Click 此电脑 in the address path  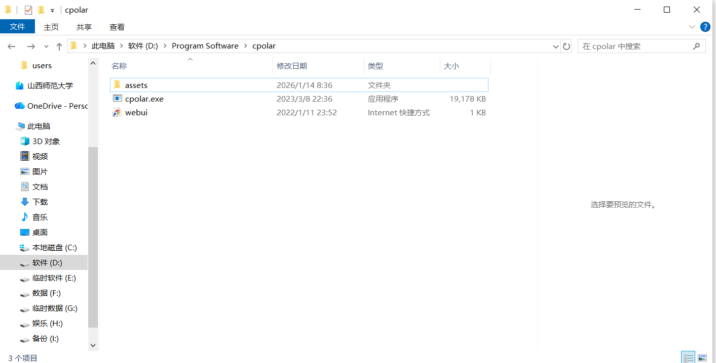[103, 46]
